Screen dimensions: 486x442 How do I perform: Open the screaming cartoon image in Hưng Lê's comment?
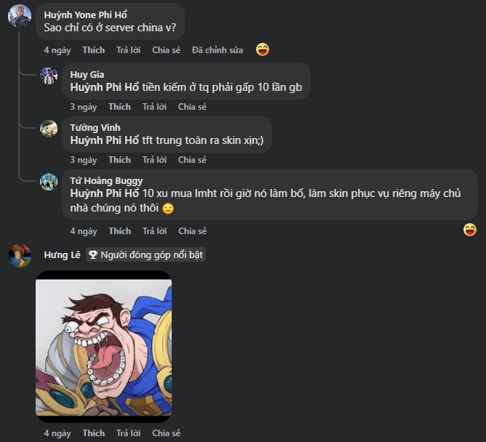(x=104, y=347)
